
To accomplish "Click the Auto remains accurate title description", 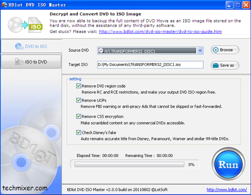I will pos(155,139).
